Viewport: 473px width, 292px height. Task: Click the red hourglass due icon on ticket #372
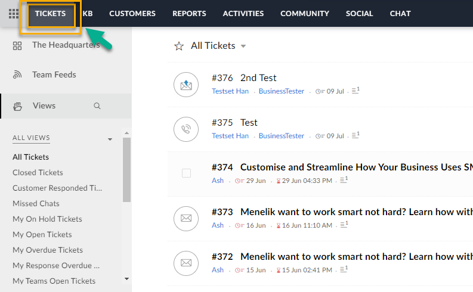(279, 270)
